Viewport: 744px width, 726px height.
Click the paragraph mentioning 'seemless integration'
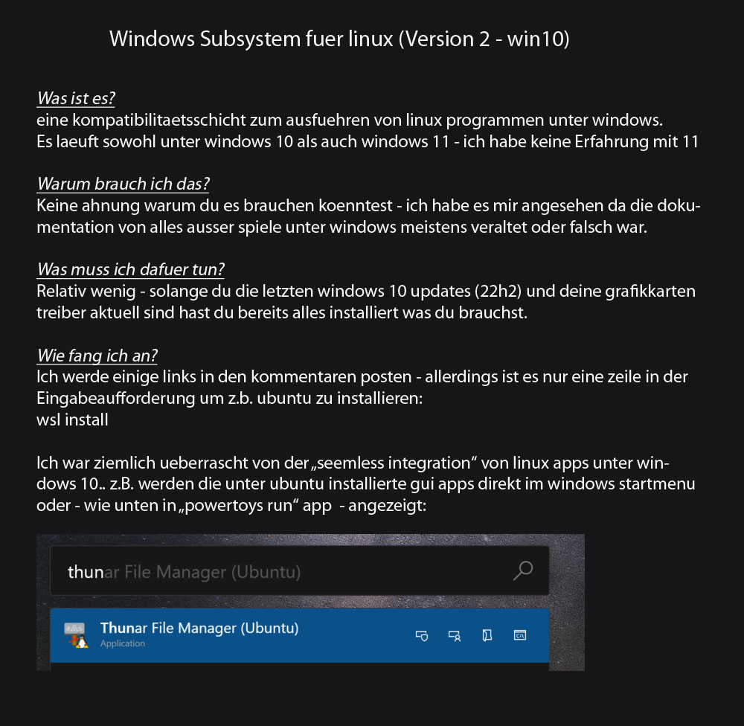coord(366,484)
